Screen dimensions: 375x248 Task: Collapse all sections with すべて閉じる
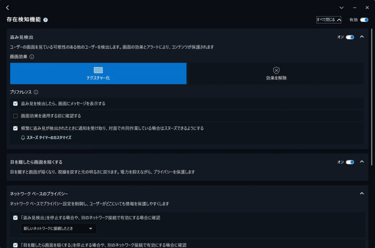click(x=329, y=20)
